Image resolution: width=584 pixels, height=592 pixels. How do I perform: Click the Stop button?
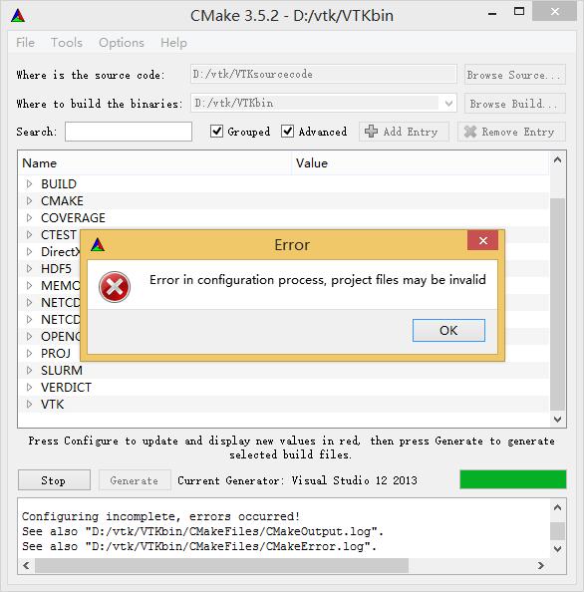point(54,480)
